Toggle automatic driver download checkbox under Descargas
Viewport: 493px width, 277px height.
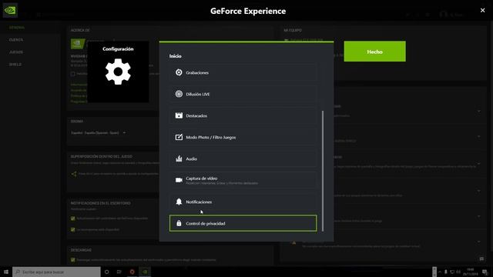click(x=73, y=260)
